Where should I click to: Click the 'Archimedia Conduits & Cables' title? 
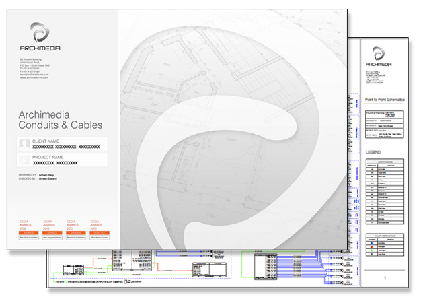coord(61,120)
